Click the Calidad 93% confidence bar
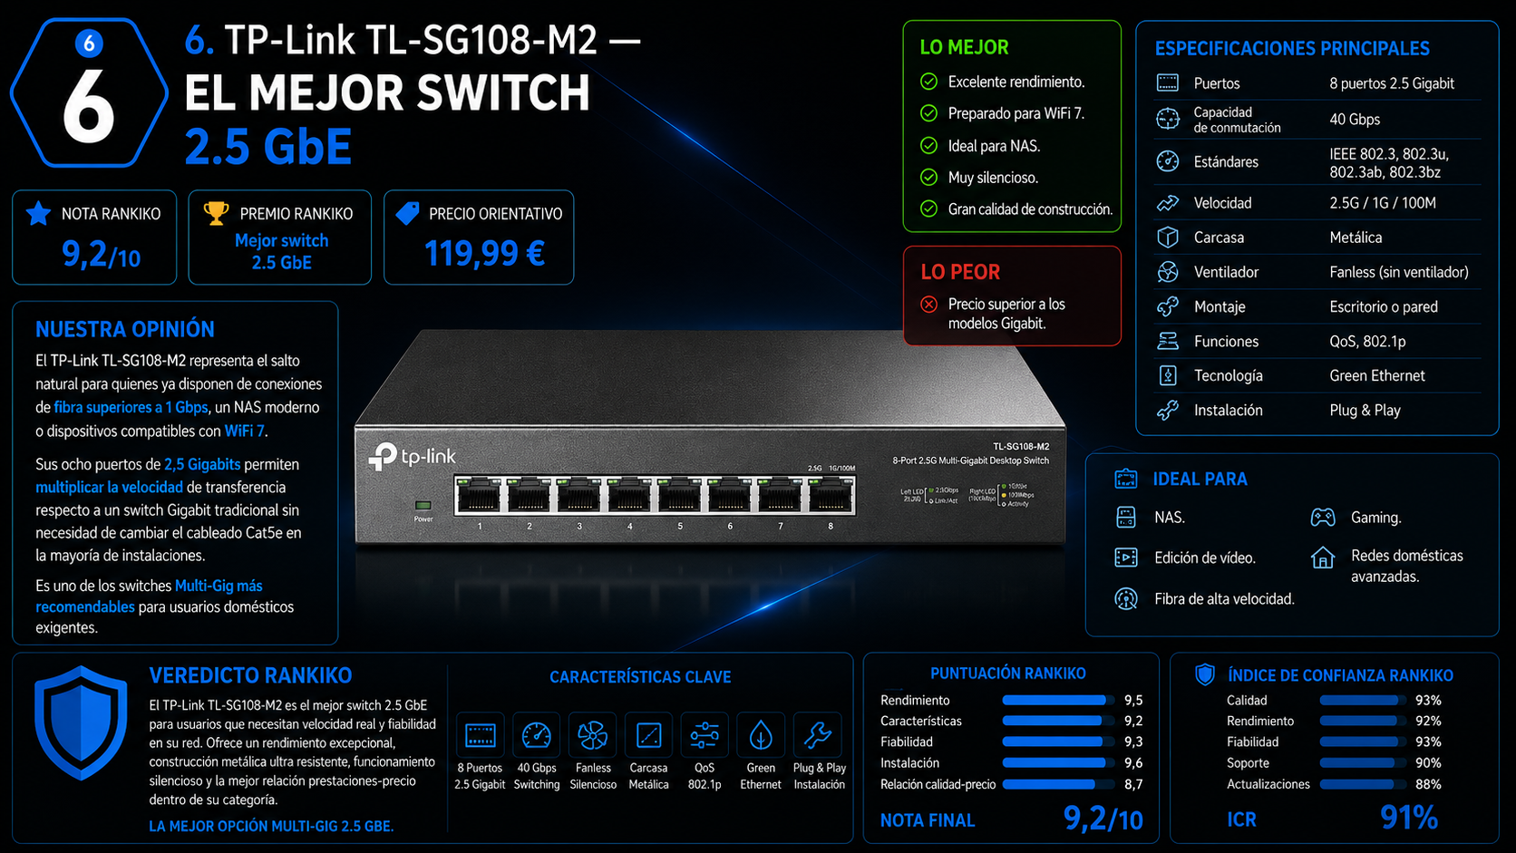 (1363, 700)
